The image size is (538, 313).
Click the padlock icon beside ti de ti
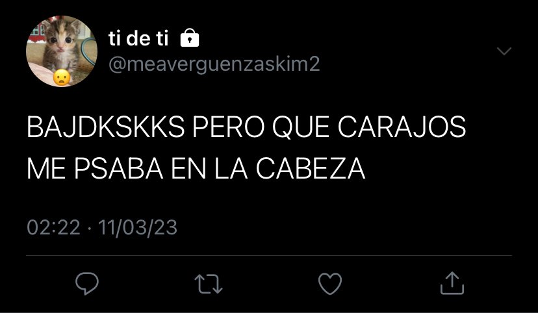point(190,38)
